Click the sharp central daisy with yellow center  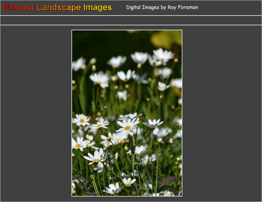coord(127,127)
